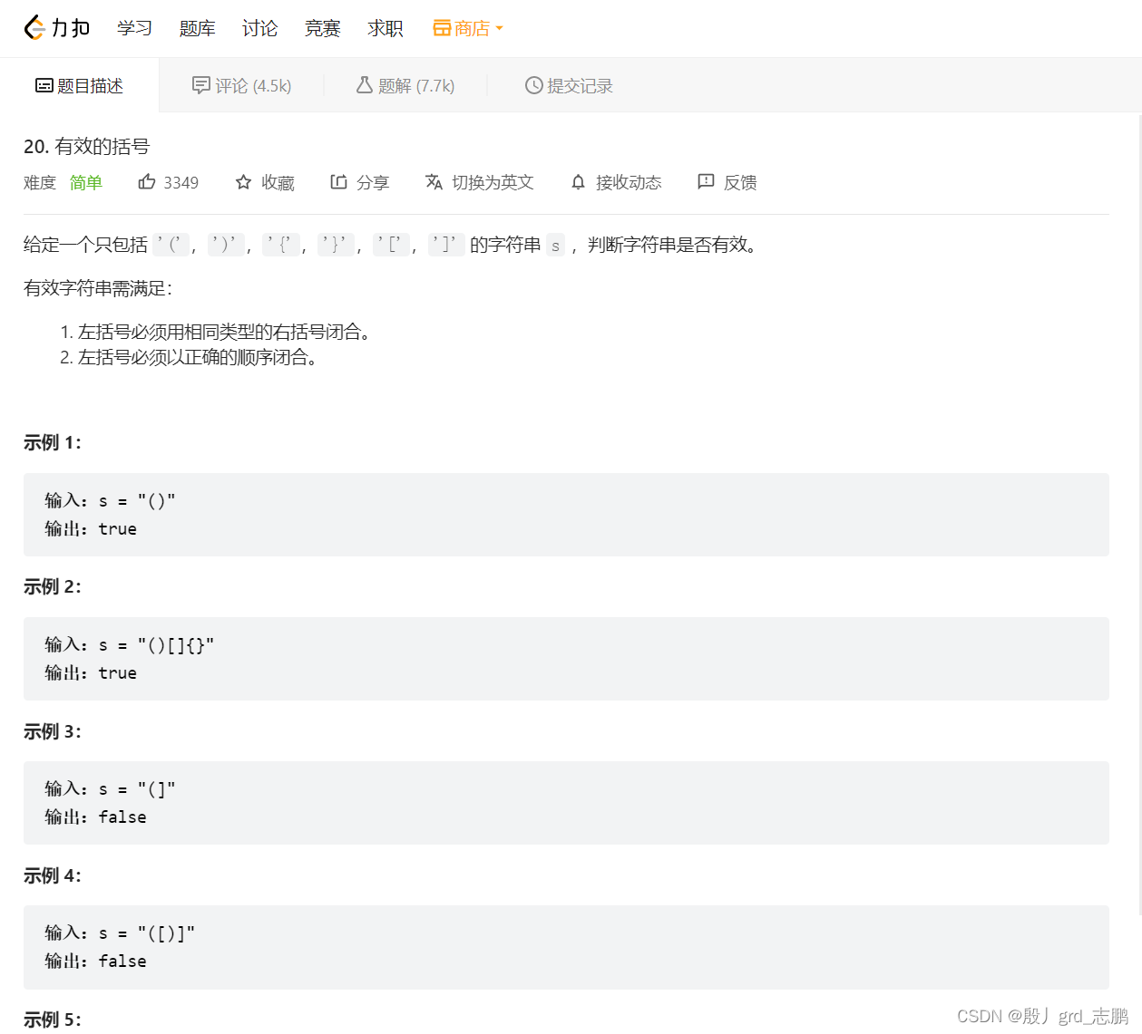Click the 分享 label
The height and width of the screenshot is (1034, 1142).
tap(373, 182)
